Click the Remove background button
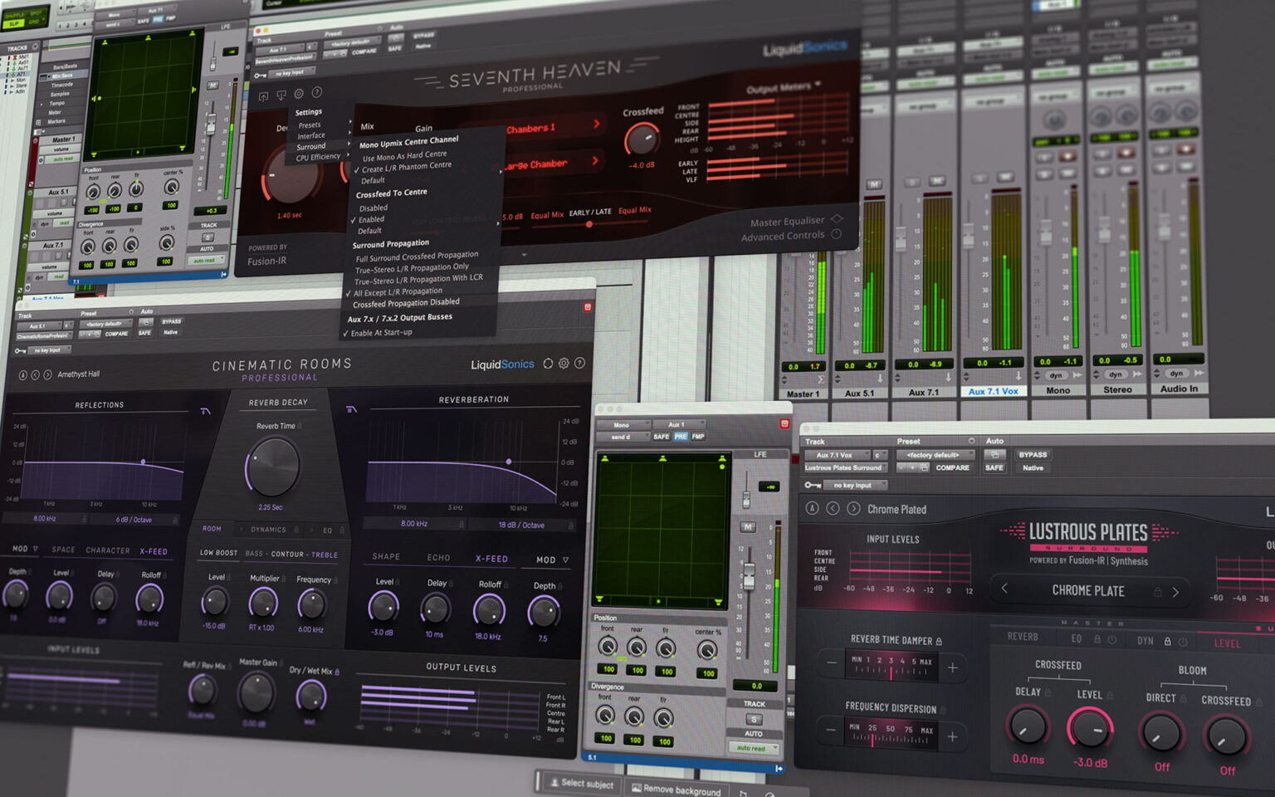 [x=677, y=790]
